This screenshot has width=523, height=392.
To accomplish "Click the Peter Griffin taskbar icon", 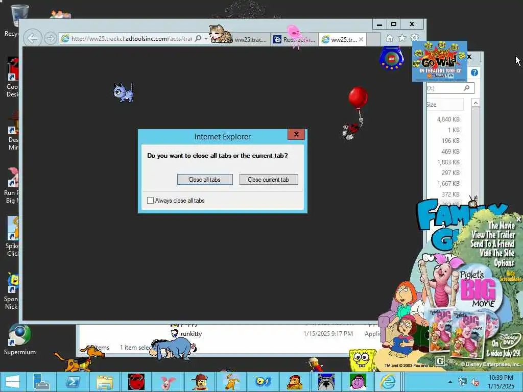I will point(358,382).
